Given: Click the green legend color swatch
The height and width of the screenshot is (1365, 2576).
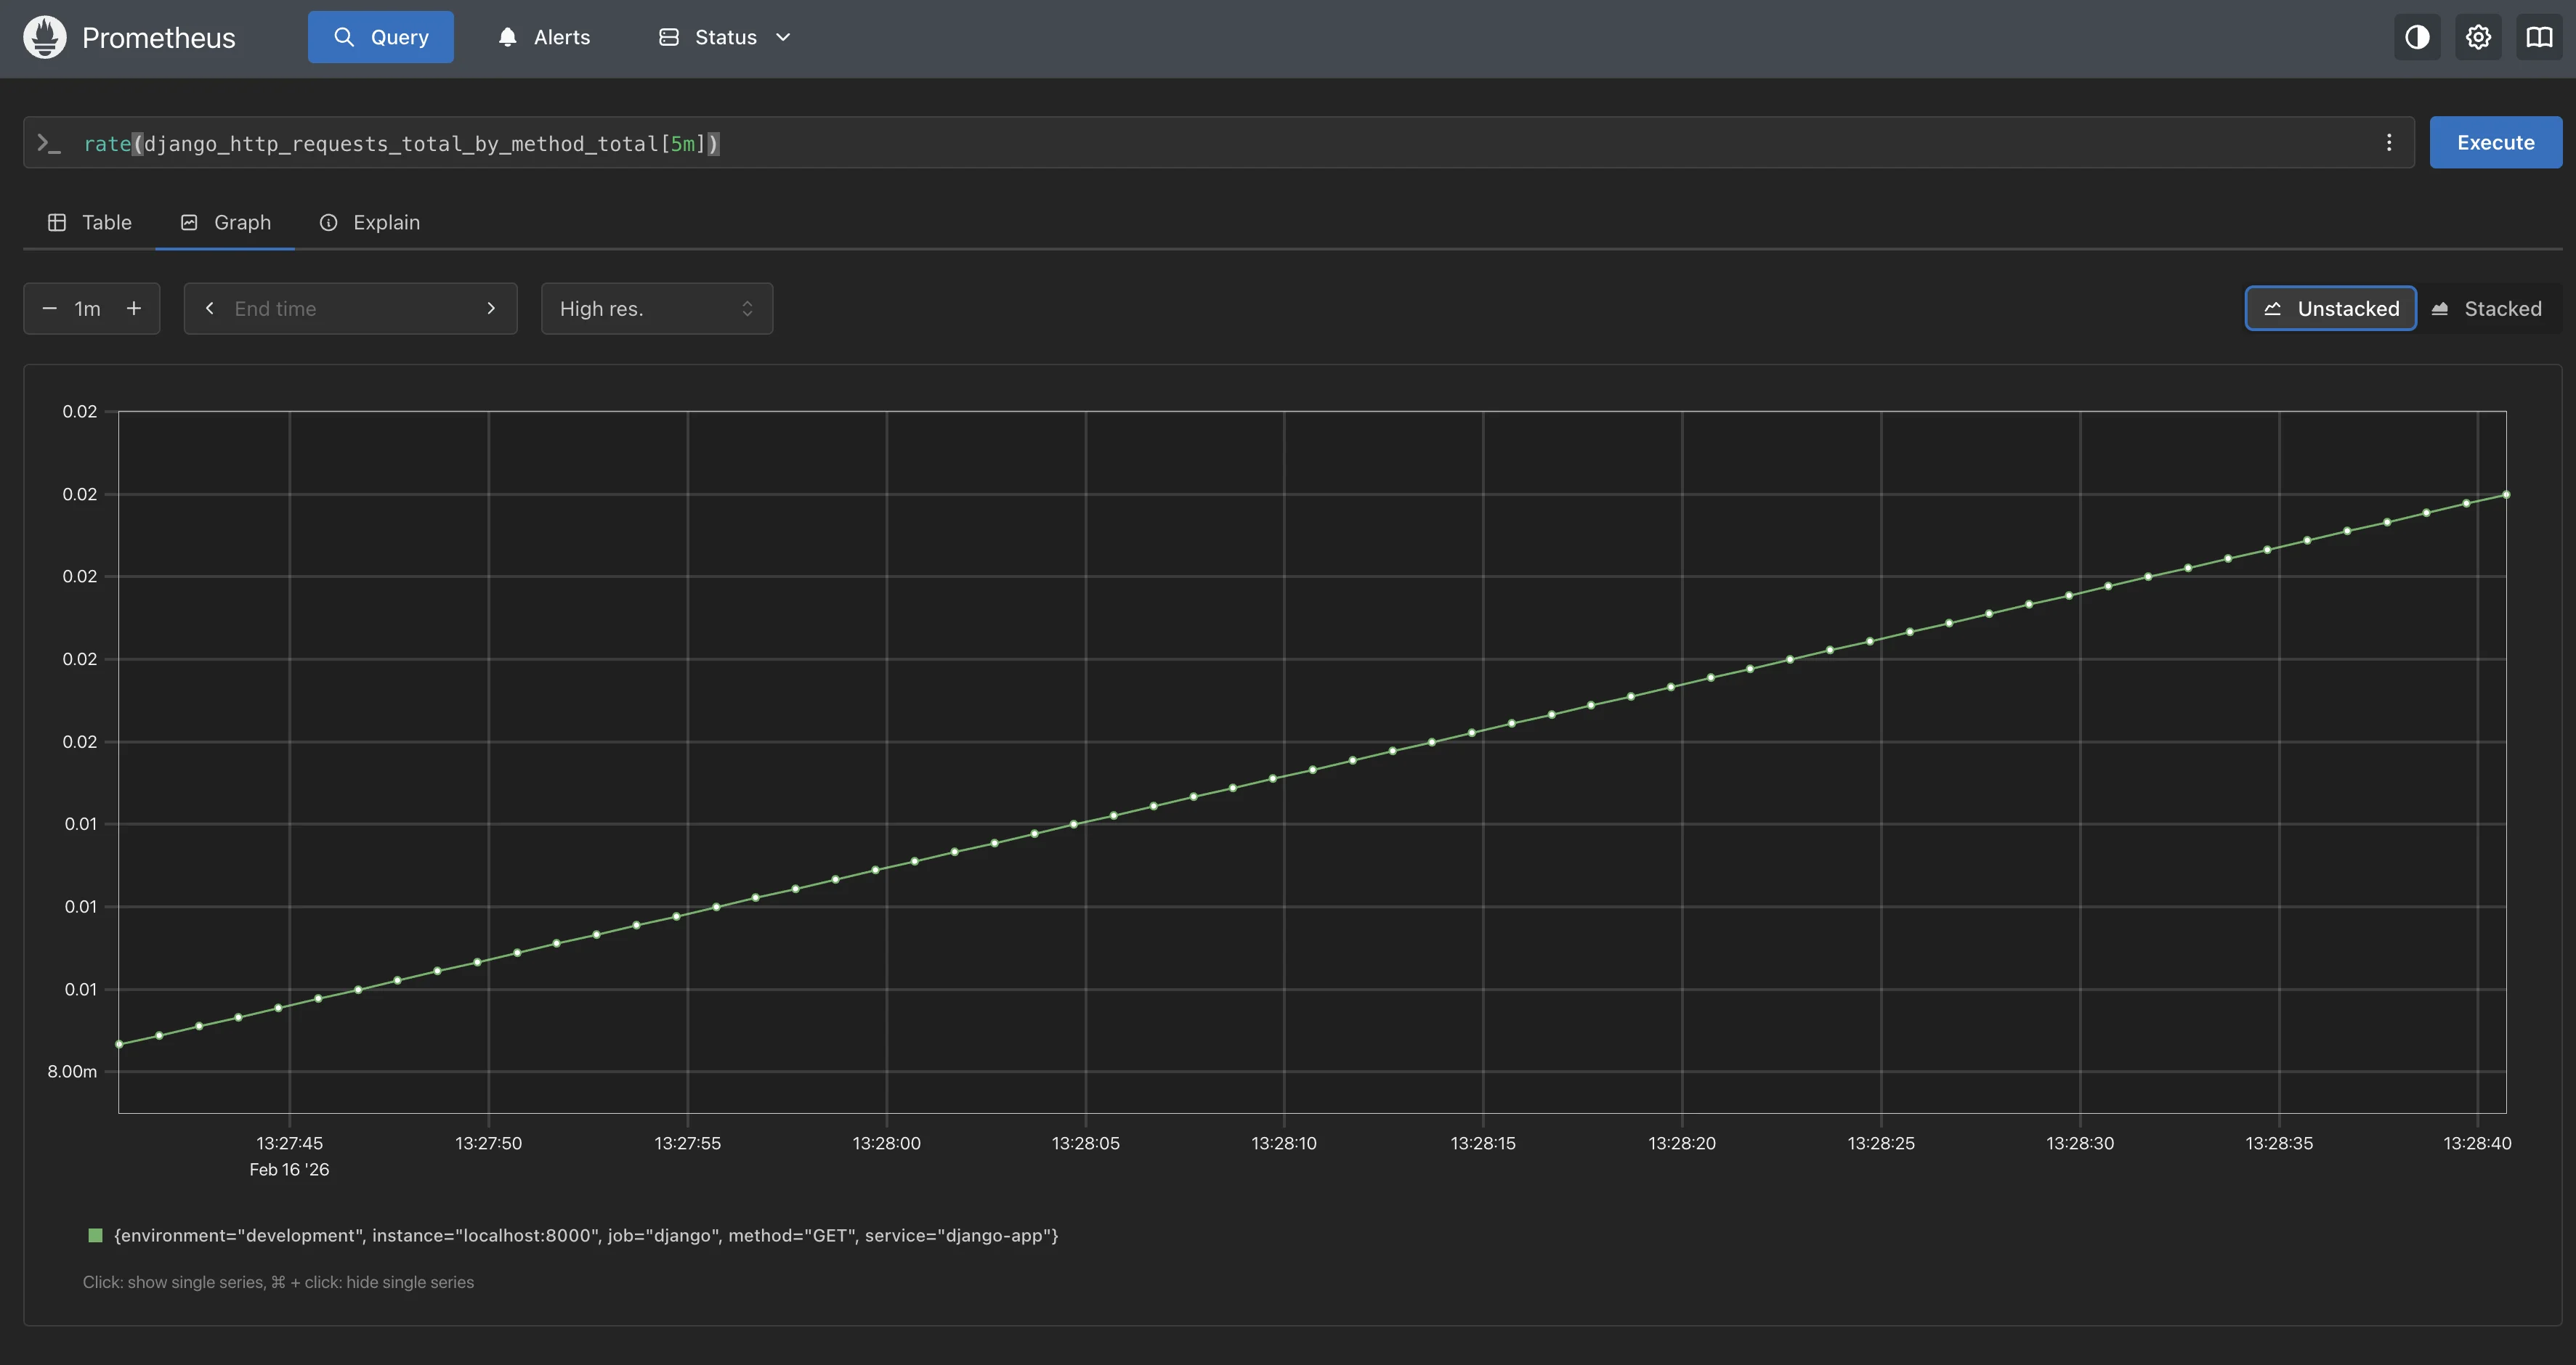Looking at the screenshot, I should (96, 1236).
